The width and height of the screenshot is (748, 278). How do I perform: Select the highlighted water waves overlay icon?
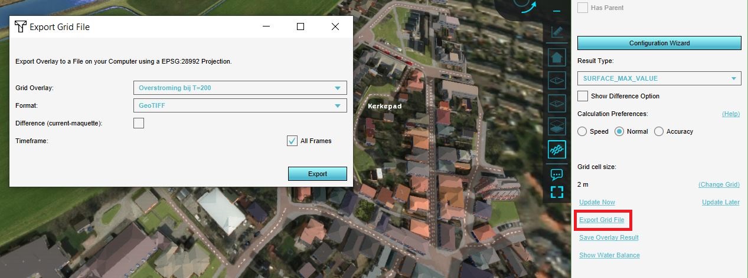[x=557, y=150]
